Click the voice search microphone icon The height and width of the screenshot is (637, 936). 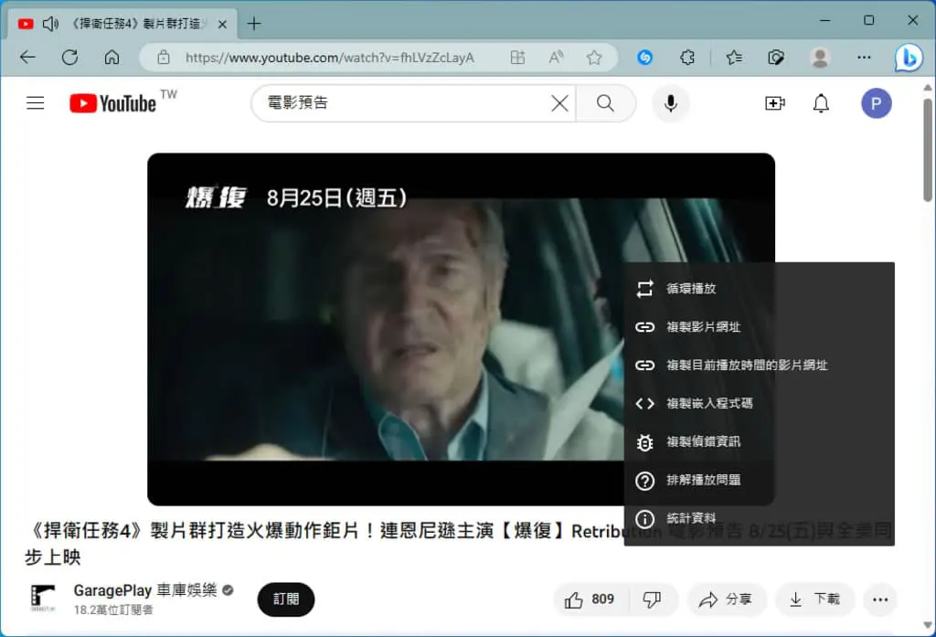click(x=670, y=103)
